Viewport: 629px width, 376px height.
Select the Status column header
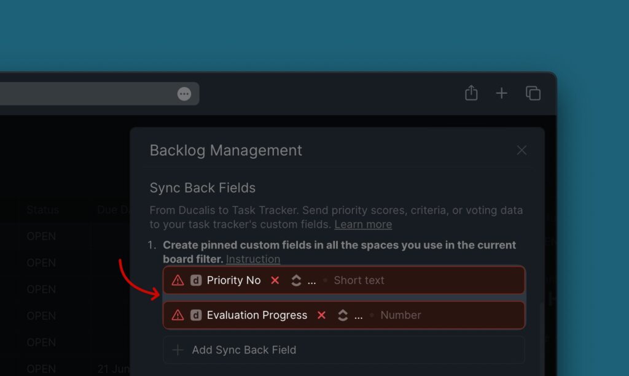42,210
